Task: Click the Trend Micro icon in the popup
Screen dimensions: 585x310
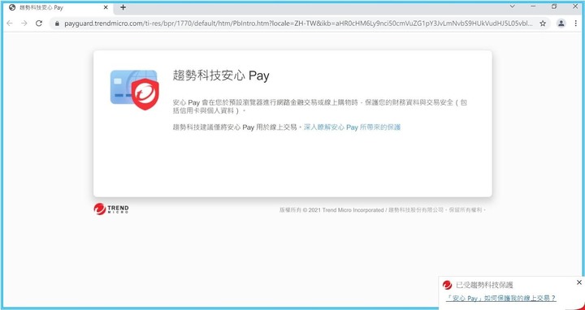Action: tap(447, 285)
